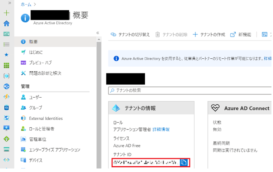Click the Azure AD Connect heart icon

215,108
